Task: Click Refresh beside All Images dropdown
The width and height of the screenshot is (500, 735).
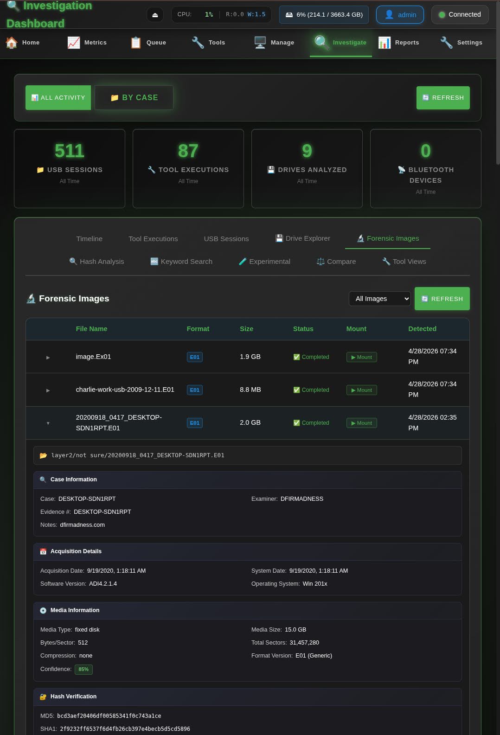Action: pos(442,299)
